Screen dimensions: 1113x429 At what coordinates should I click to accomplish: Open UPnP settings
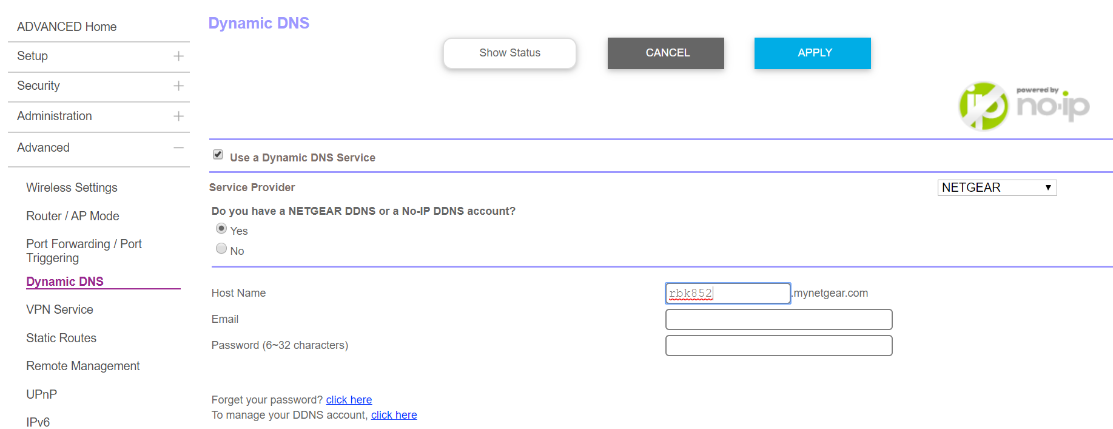coord(42,394)
